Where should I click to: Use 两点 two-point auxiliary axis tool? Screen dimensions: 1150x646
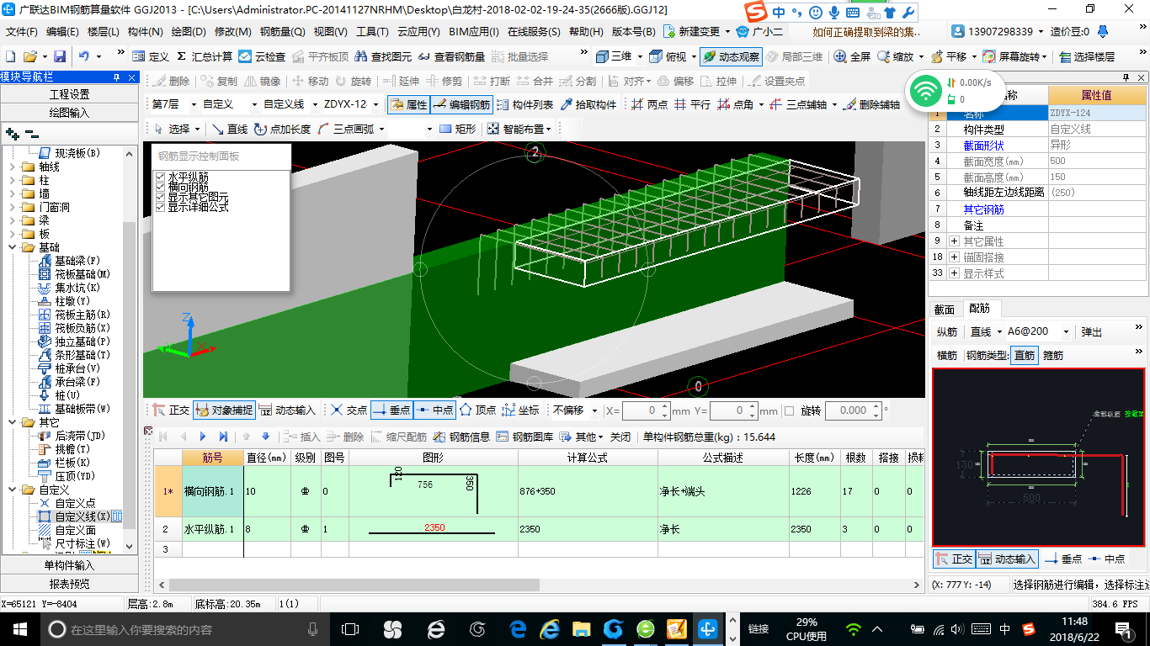(x=649, y=104)
